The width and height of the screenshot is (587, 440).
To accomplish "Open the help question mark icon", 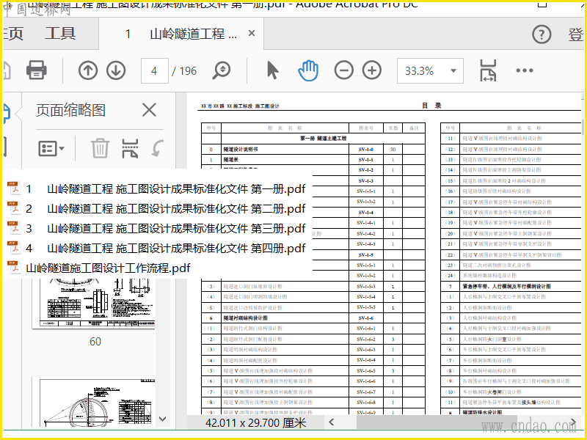I will (542, 34).
